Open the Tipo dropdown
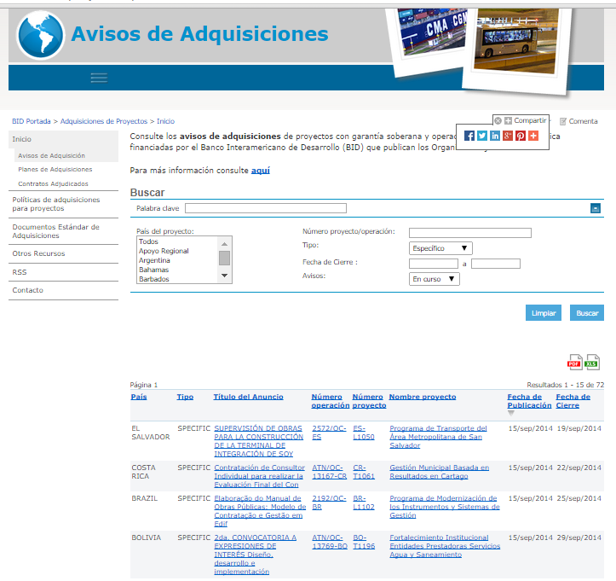 click(440, 248)
